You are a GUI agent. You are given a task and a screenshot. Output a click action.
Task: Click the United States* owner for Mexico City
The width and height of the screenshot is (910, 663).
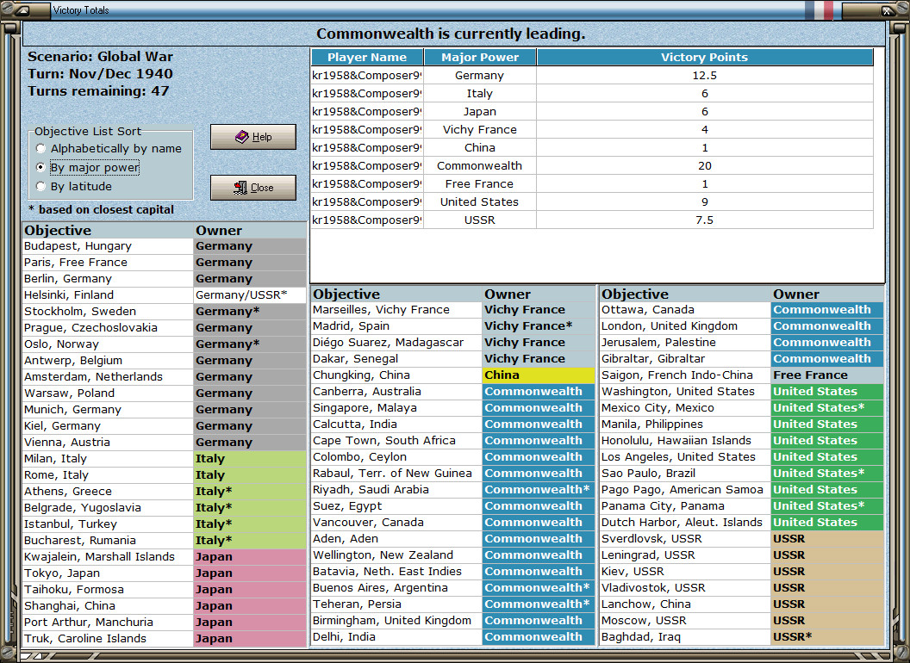[x=827, y=408]
